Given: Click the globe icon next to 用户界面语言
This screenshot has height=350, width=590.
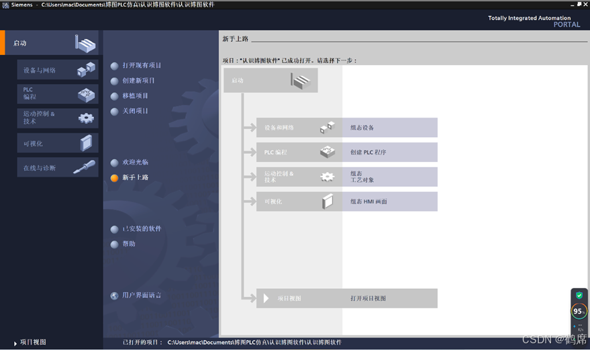Looking at the screenshot, I should tap(114, 296).
